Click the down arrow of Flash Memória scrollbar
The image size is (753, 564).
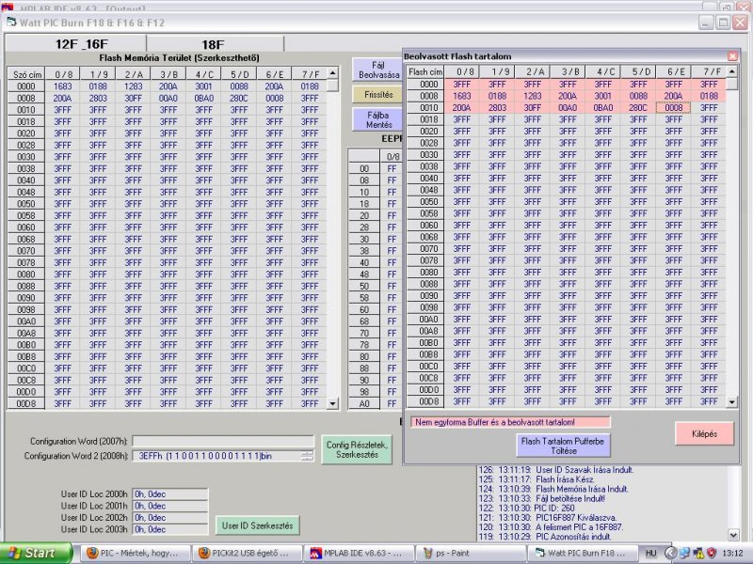332,403
